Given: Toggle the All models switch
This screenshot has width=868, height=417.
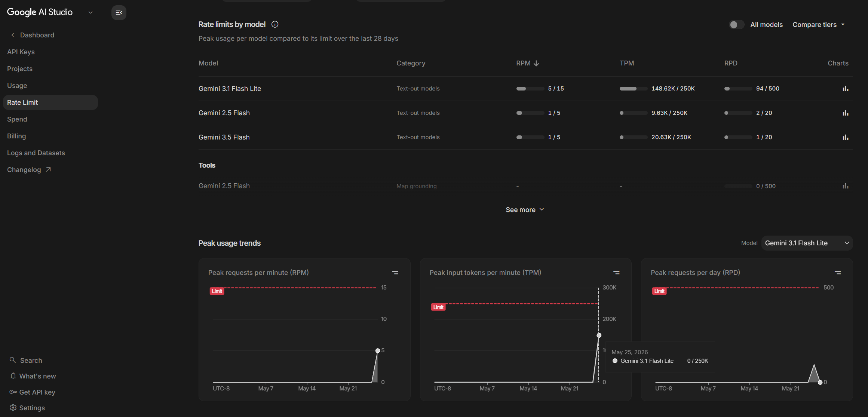Looking at the screenshot, I should point(736,25).
